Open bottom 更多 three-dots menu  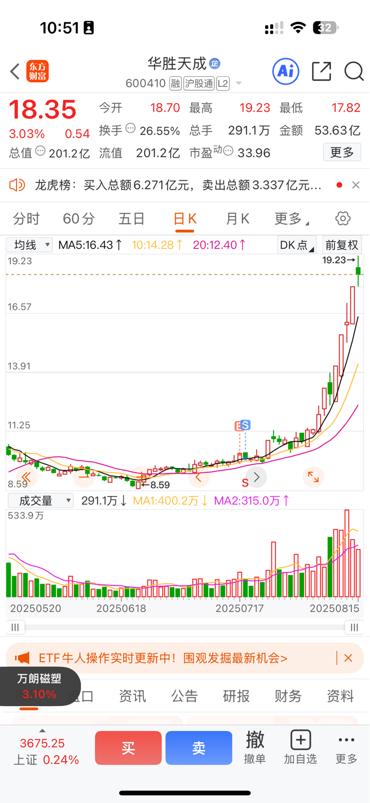tap(346, 747)
